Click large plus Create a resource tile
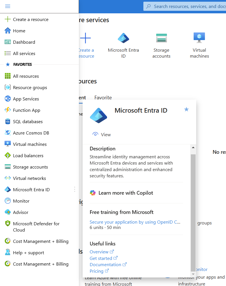226x286 pixels. click(85, 38)
